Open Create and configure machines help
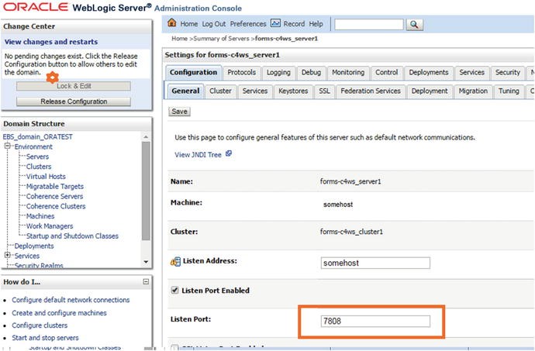Screen dimensions: 535x351 pyautogui.click(x=59, y=313)
